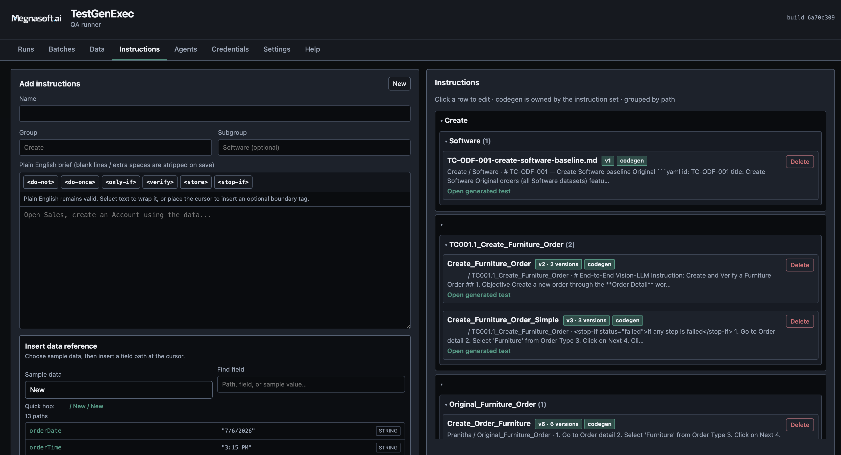Click the STRING type badge for orderTime
841x455 pixels.
point(388,447)
